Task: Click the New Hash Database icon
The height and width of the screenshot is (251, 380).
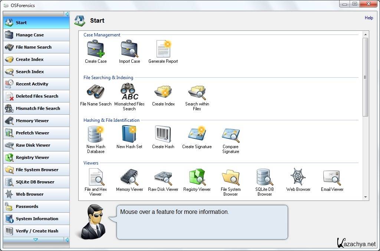Action: coord(95,134)
